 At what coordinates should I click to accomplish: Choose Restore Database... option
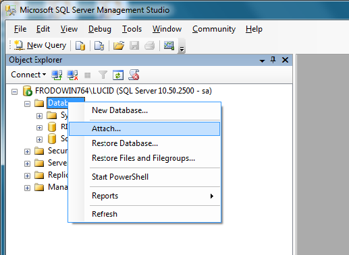pyautogui.click(x=144, y=143)
